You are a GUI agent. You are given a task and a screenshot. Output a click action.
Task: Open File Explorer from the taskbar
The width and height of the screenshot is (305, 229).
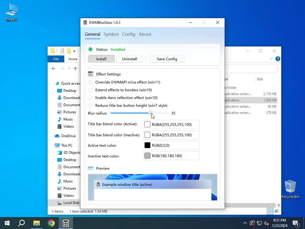(36, 223)
